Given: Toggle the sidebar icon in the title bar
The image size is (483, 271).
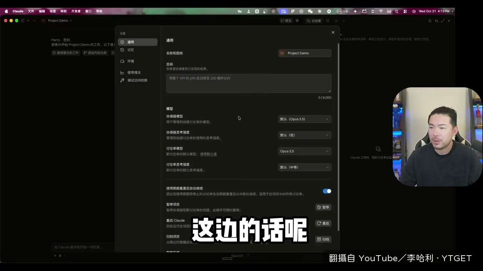Looking at the screenshot, I should (23, 21).
